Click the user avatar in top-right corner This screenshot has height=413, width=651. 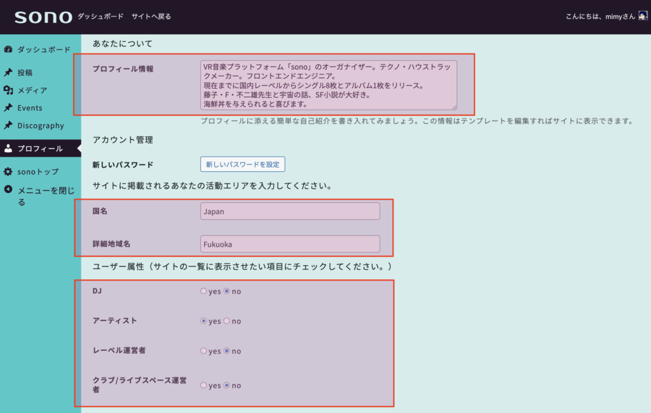pos(643,16)
